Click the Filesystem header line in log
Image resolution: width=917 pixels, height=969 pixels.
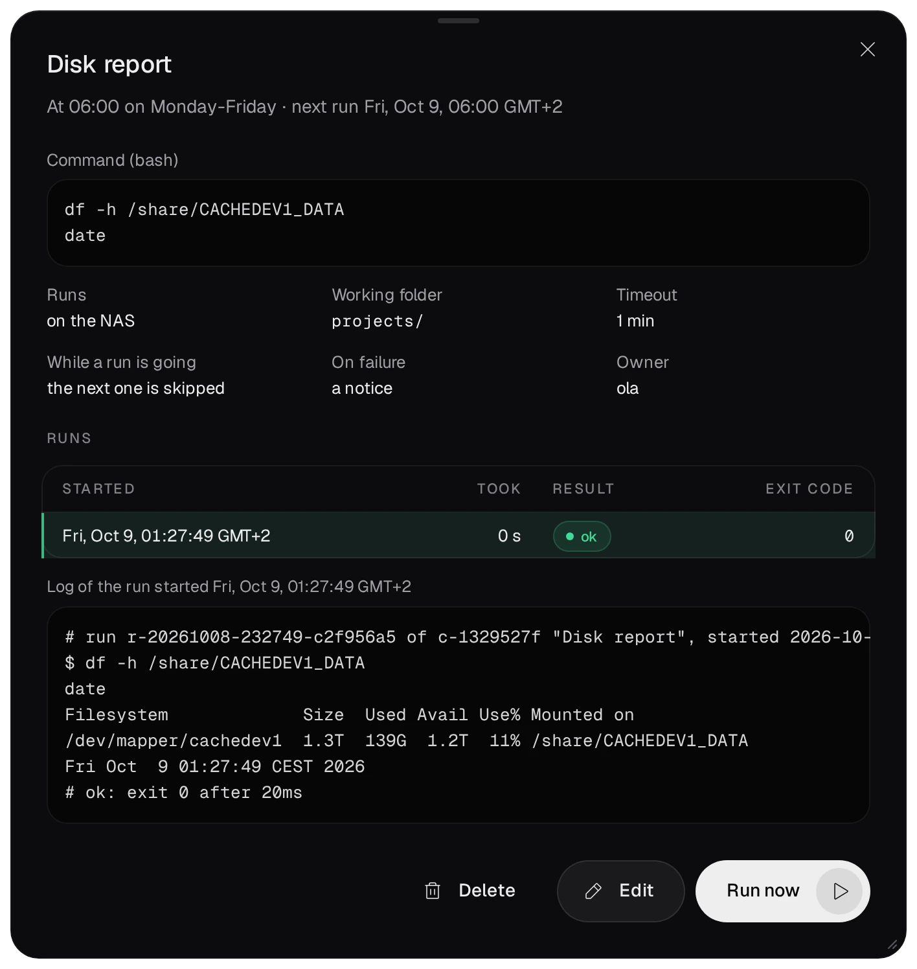pos(349,715)
